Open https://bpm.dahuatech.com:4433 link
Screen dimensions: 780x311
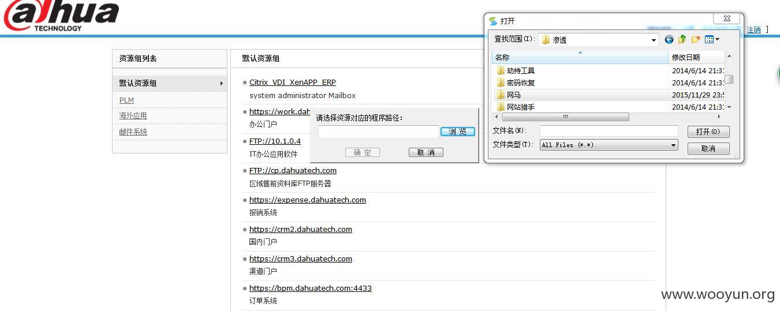pos(311,288)
